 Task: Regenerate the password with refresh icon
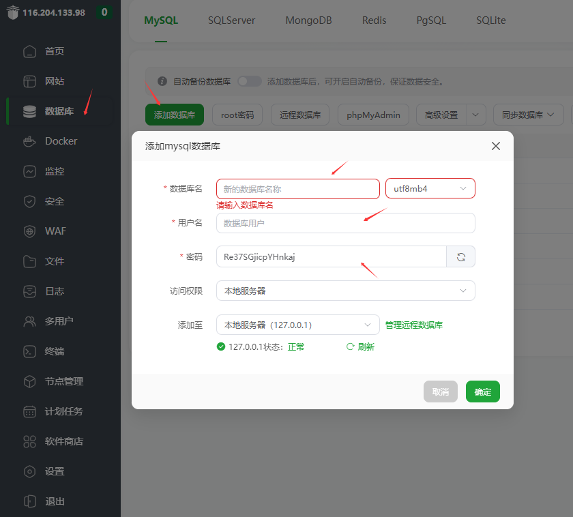pos(460,256)
